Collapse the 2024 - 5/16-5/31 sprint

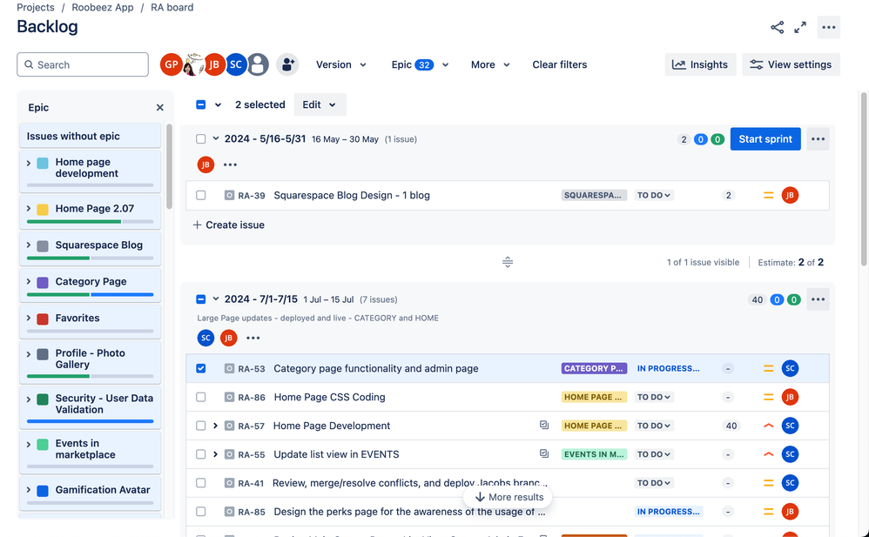coord(216,138)
